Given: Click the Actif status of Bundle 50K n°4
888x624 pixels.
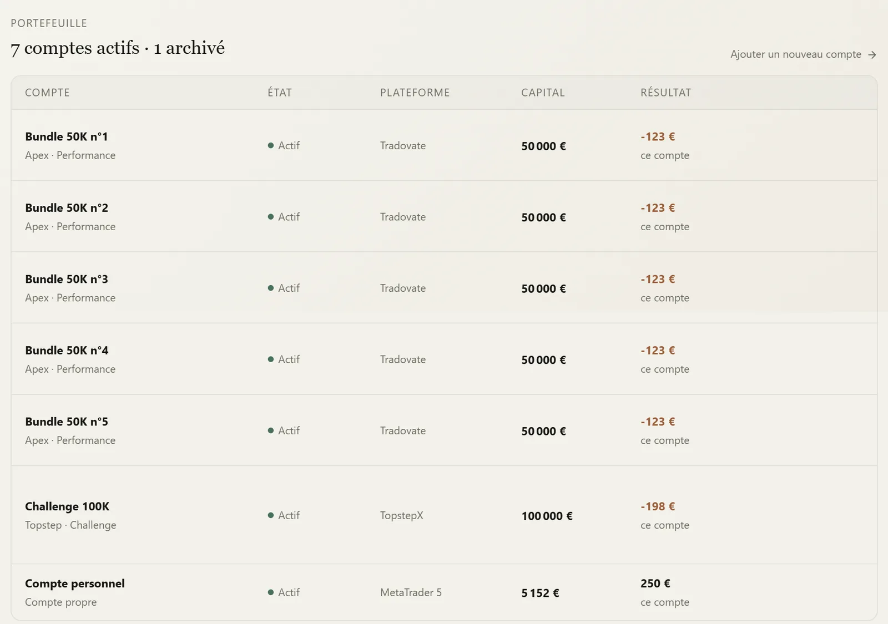Looking at the screenshot, I should point(284,359).
